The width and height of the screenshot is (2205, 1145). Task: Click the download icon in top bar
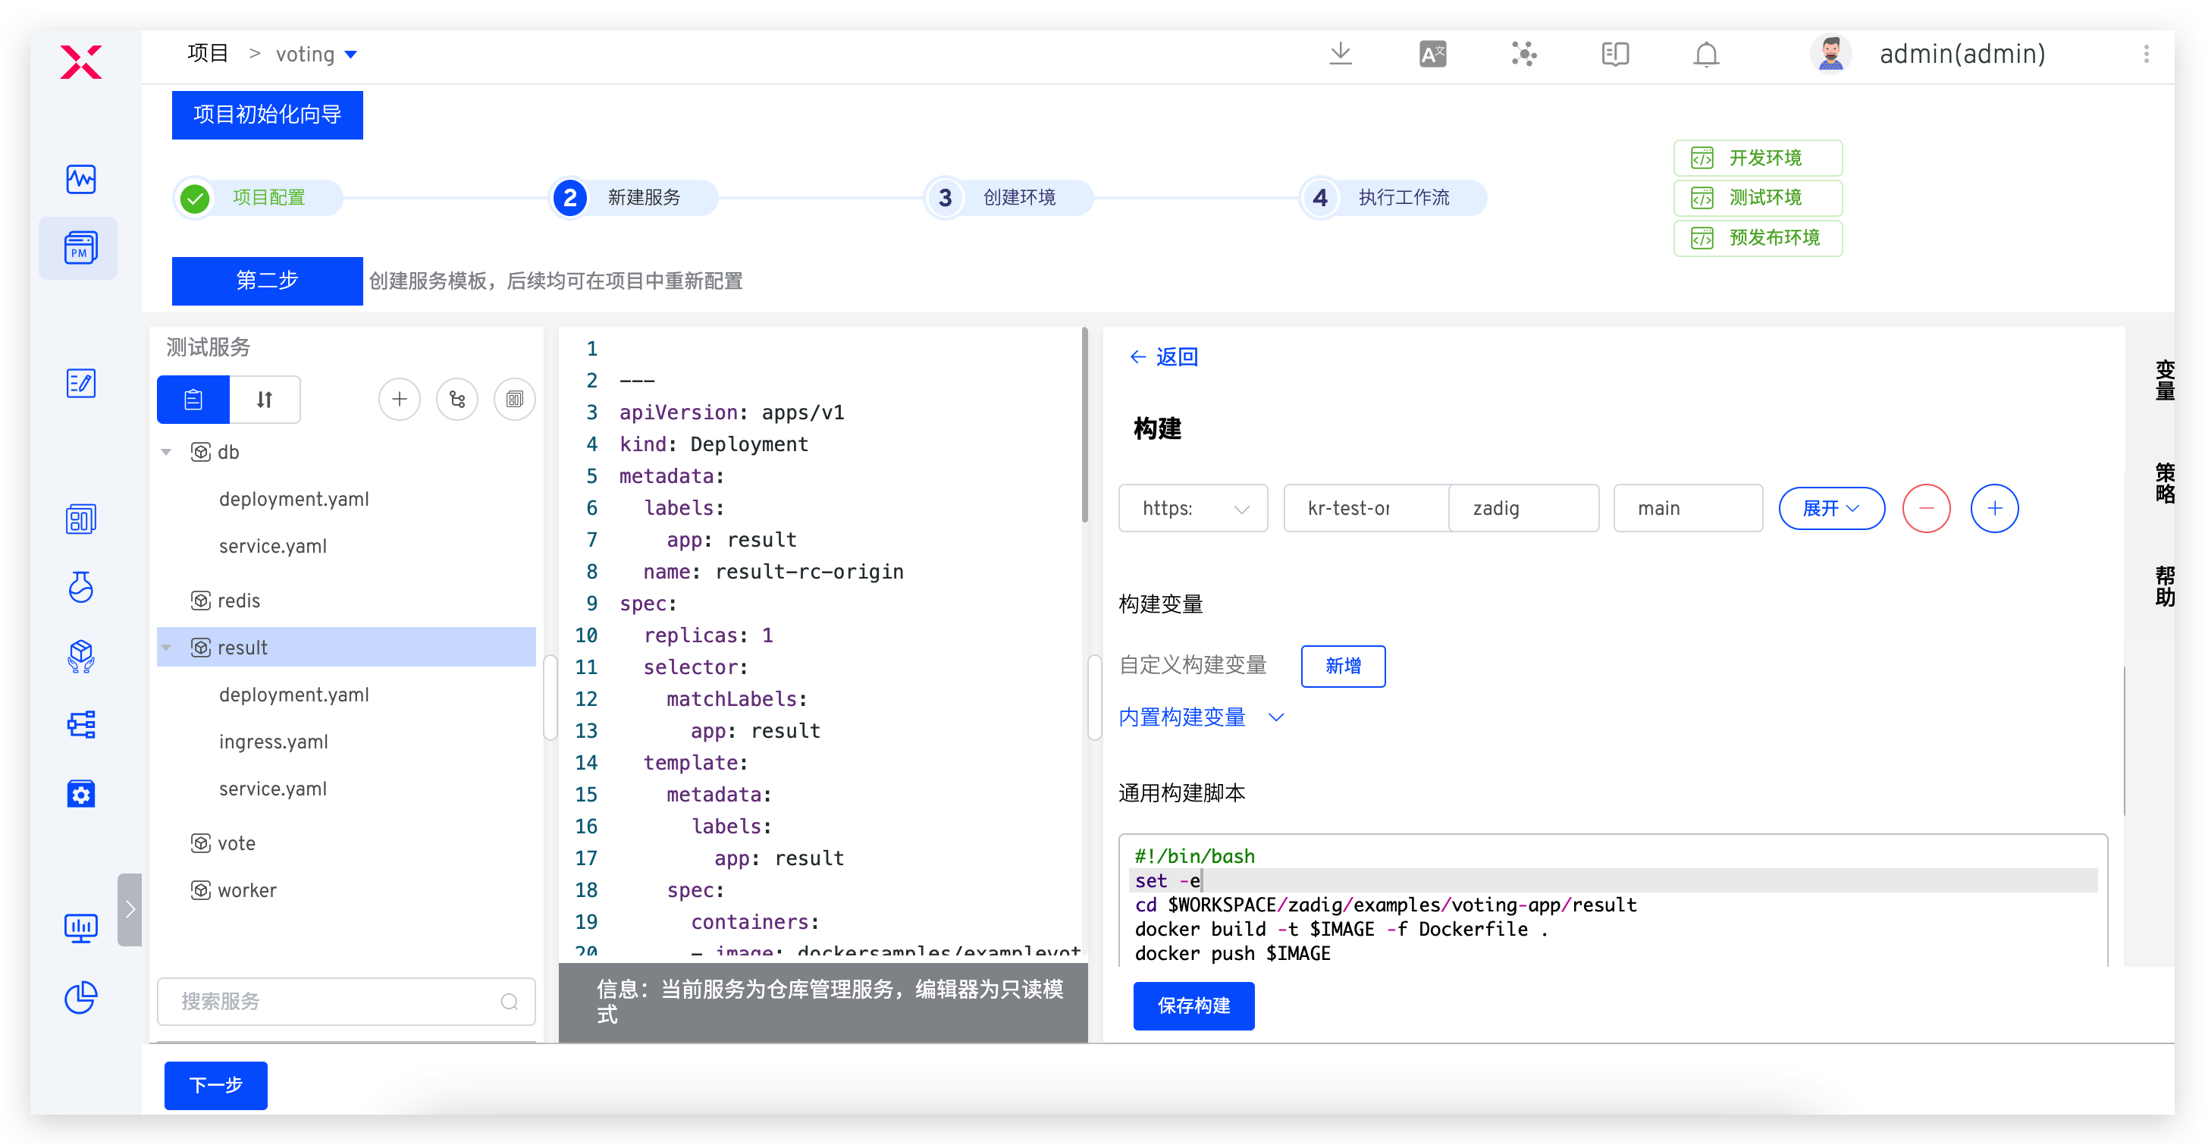[1340, 55]
